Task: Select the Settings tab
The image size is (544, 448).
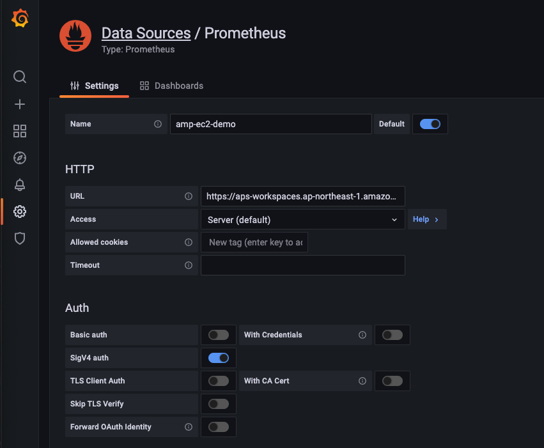Action: click(x=94, y=86)
